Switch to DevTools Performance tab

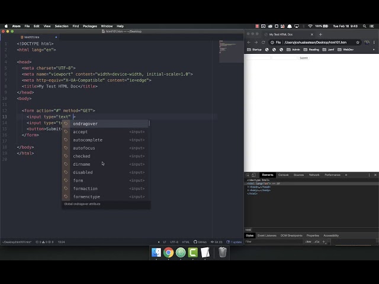point(332,175)
